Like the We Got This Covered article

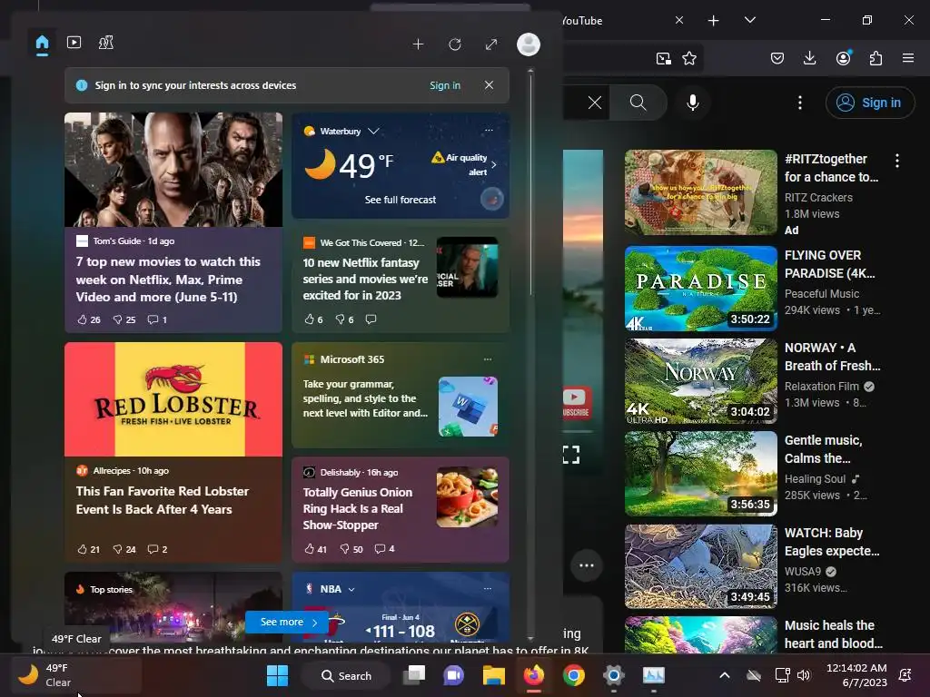(313, 319)
